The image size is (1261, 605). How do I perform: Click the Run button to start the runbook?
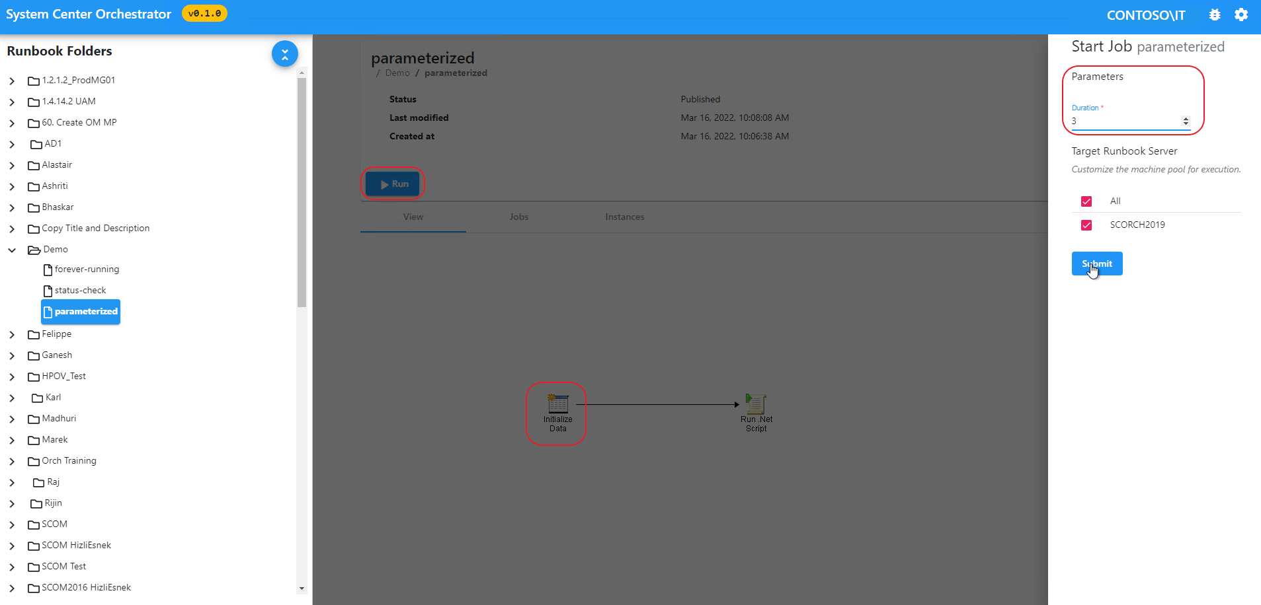(x=393, y=184)
